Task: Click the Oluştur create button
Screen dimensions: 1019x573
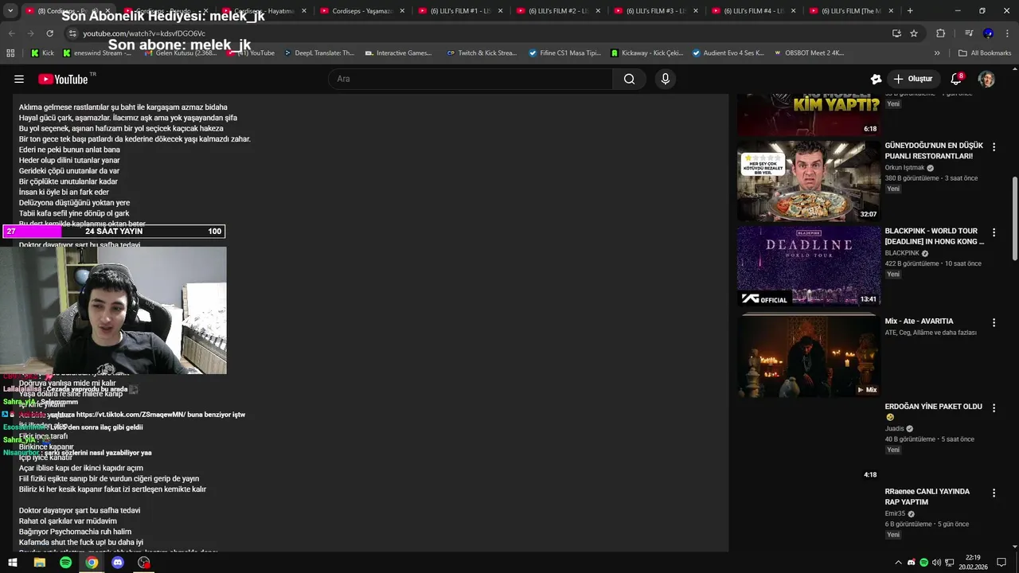Action: click(x=912, y=79)
